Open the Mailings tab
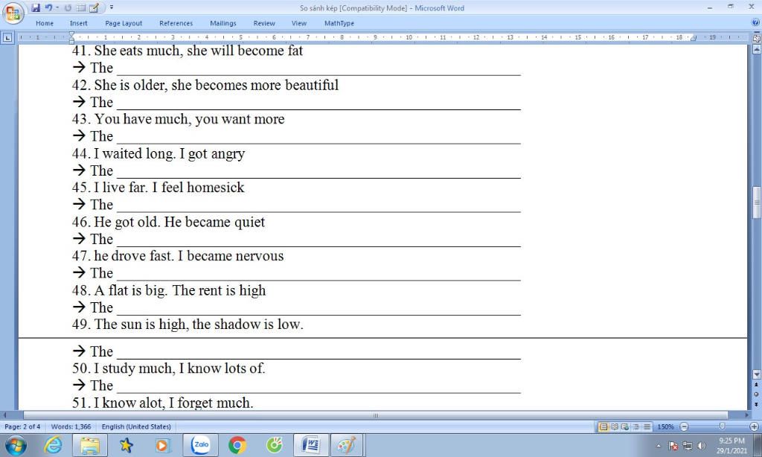Image resolution: width=762 pixels, height=457 pixels. coord(223,23)
